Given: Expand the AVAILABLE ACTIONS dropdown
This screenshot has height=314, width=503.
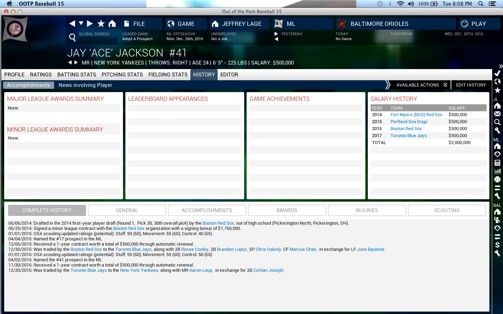Looking at the screenshot, I should click(x=422, y=85).
